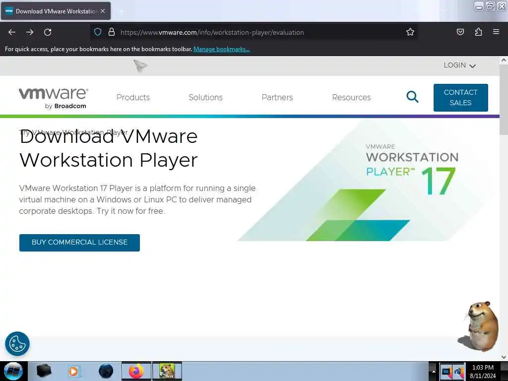
Task: Click the scrollbar up arrow
Action: coord(504,60)
